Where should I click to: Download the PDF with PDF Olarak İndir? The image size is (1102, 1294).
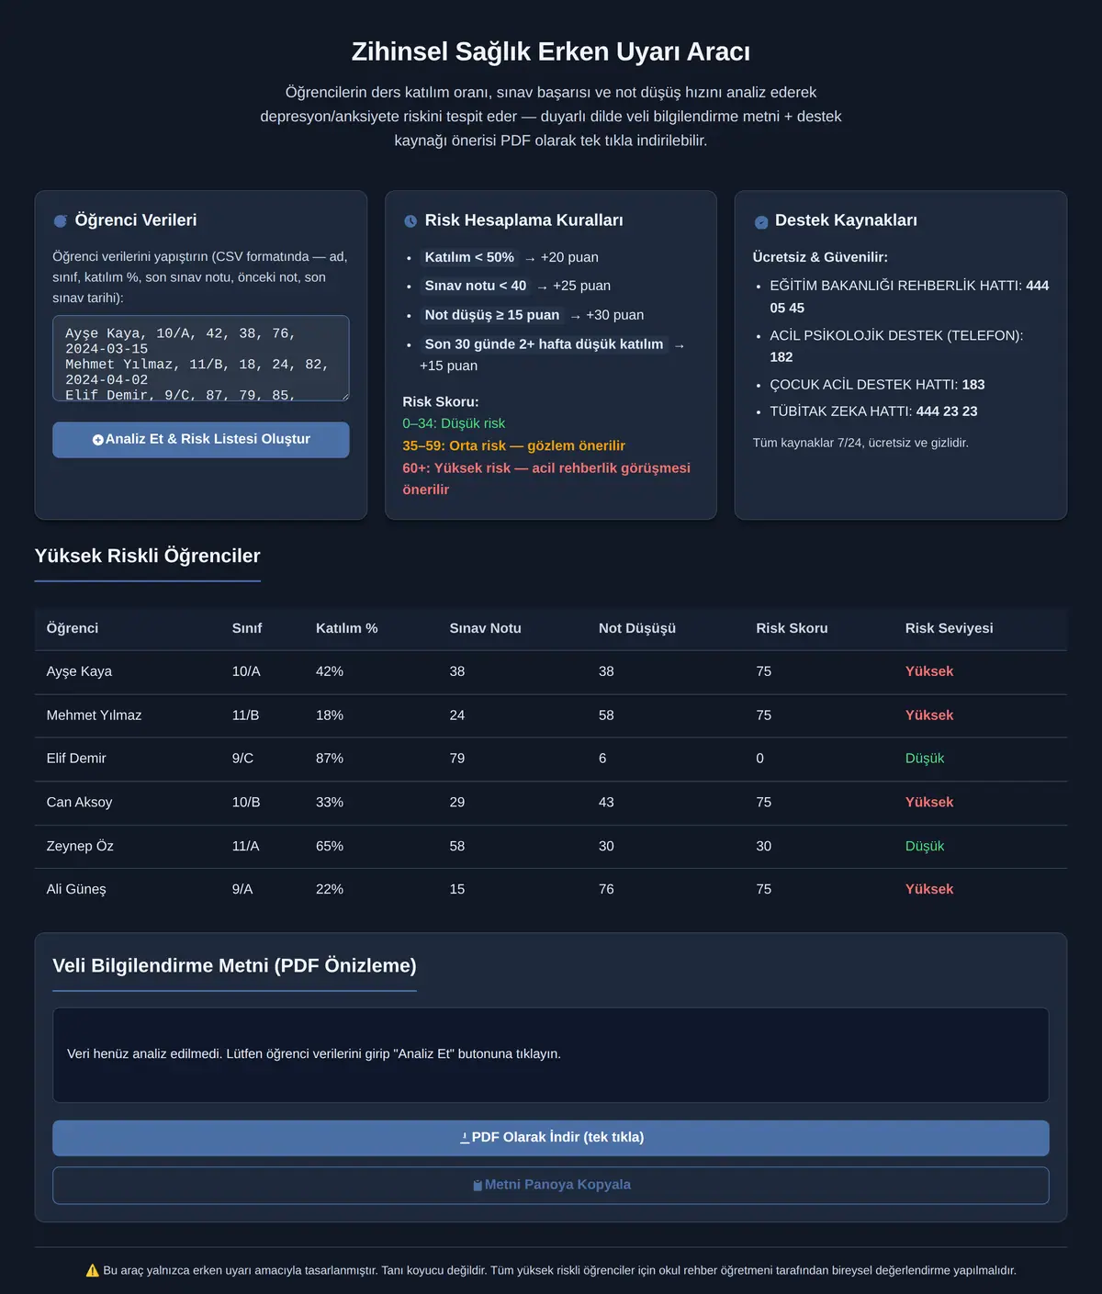point(551,1138)
